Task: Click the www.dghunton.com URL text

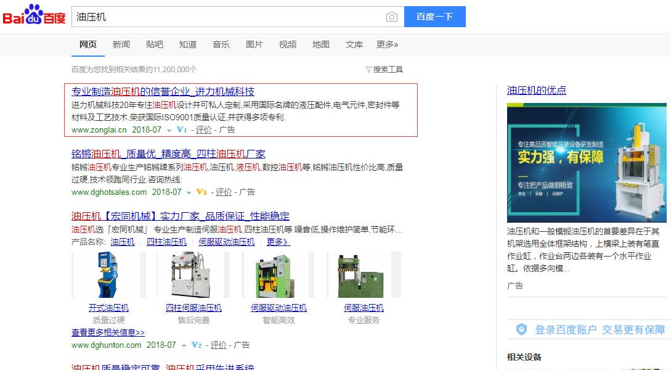Action: (106, 345)
